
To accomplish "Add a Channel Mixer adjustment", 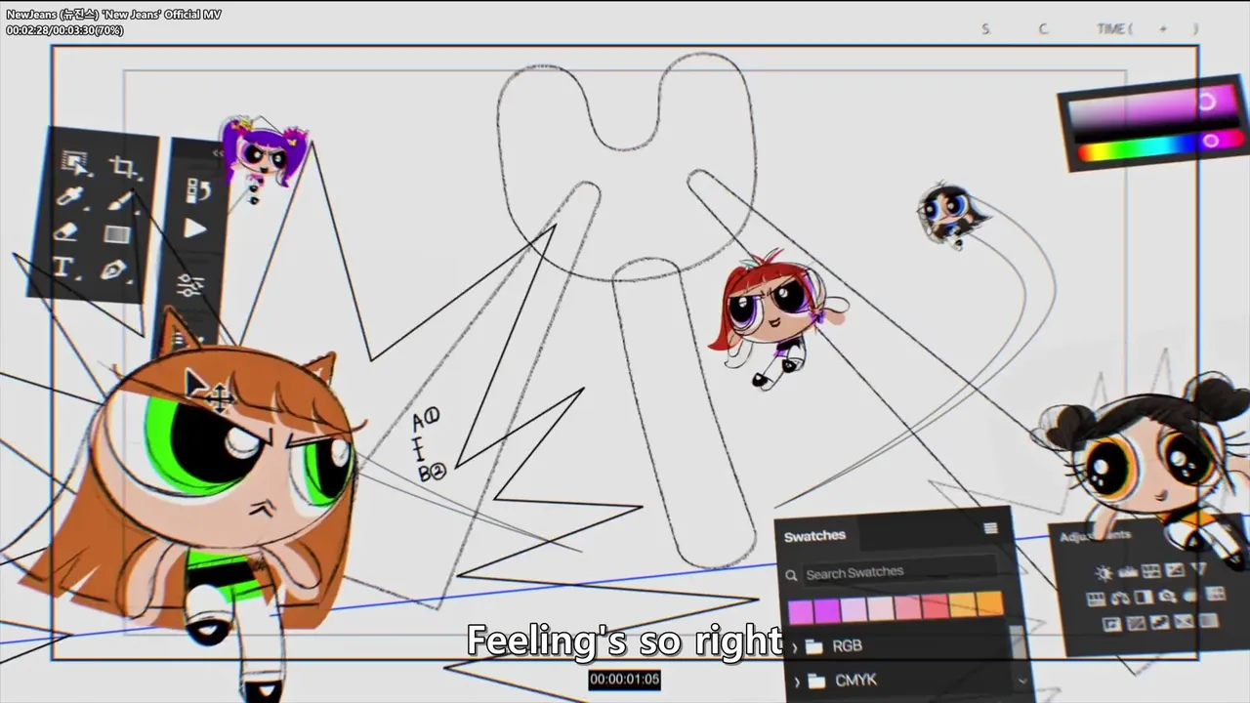I will 1189,595.
